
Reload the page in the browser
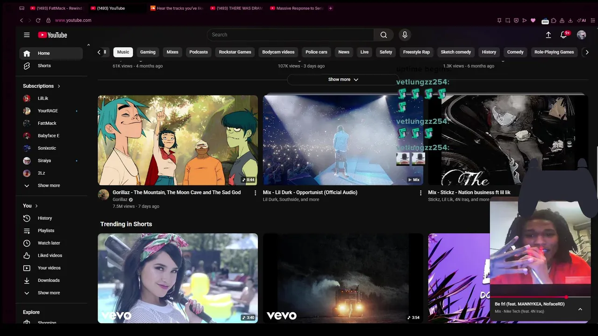pyautogui.click(x=38, y=21)
